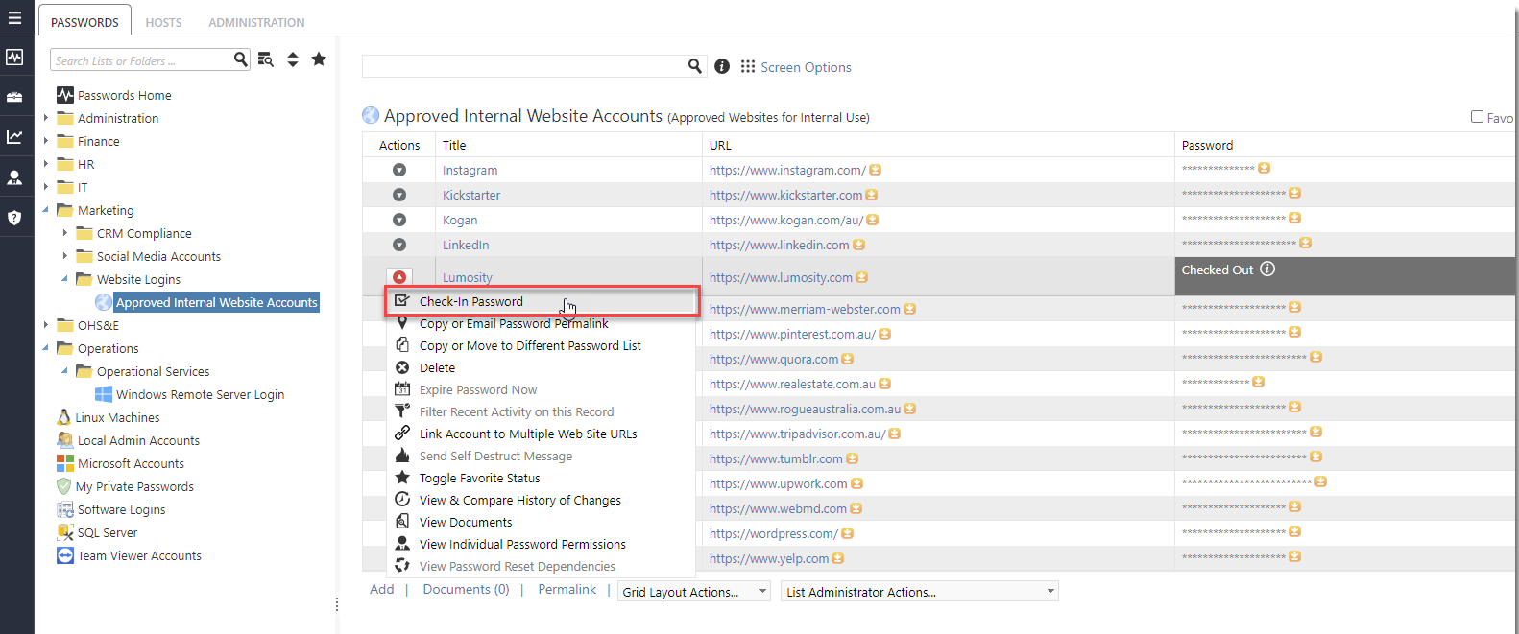Open the Actions arrow icon for Instagram
Image resolution: width=1519 pixels, height=634 pixels.
(399, 170)
